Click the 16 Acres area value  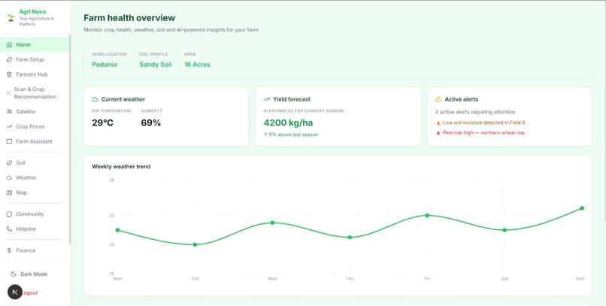click(x=197, y=65)
